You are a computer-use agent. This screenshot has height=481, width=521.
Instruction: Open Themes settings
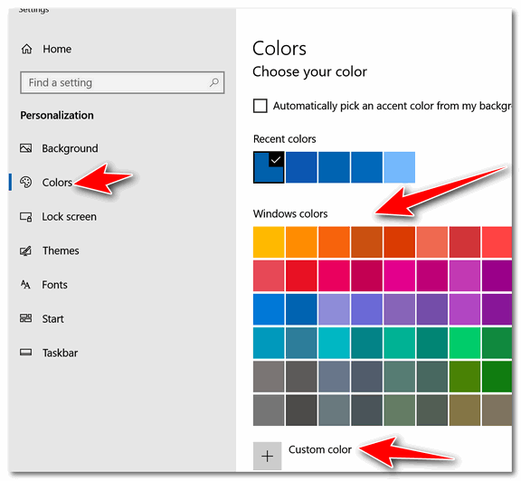click(61, 250)
